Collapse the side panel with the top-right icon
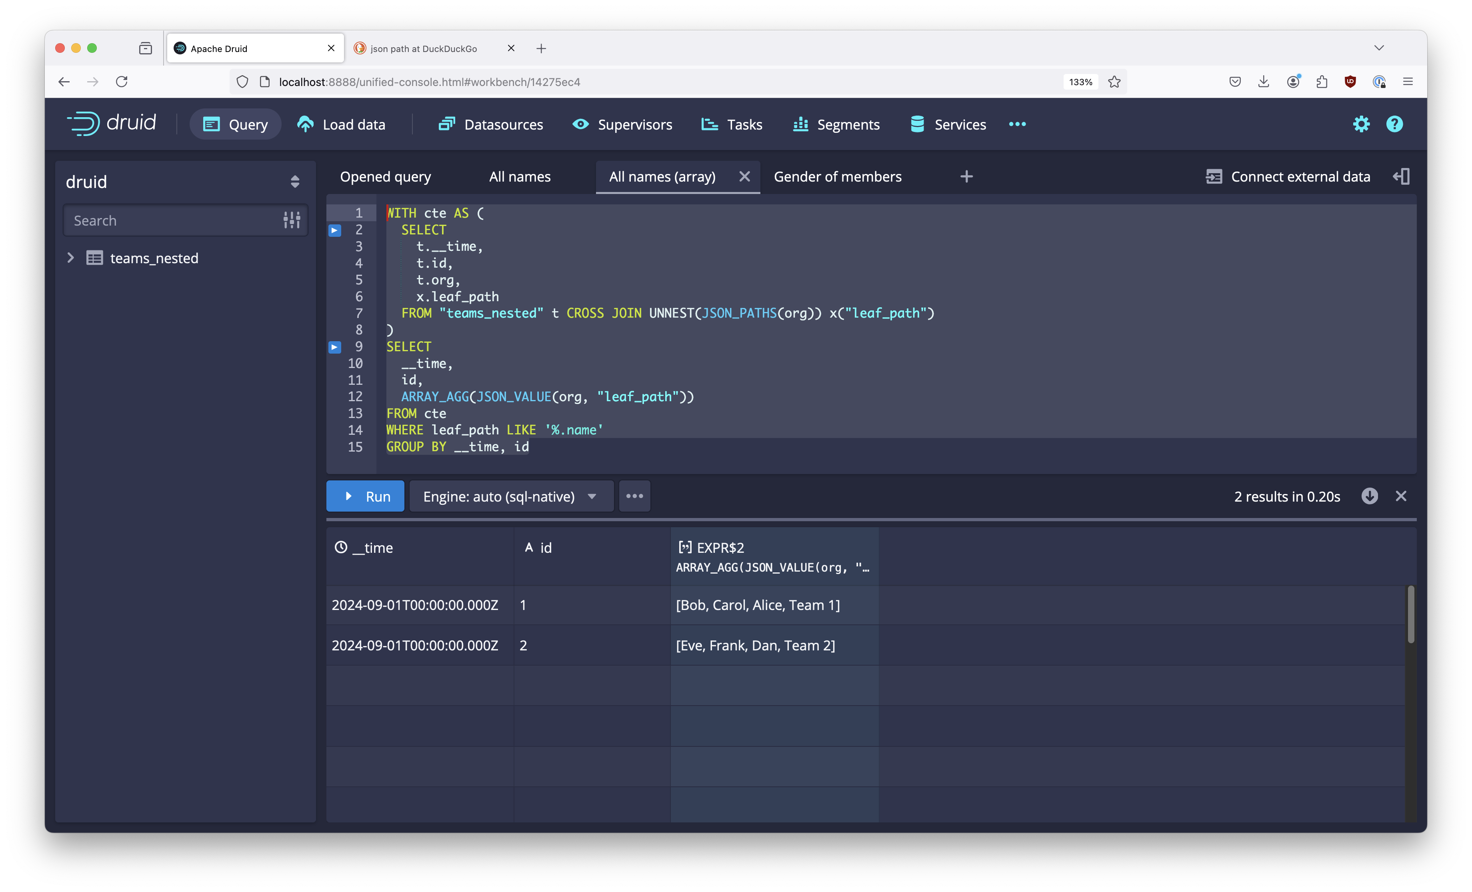 click(x=1401, y=176)
